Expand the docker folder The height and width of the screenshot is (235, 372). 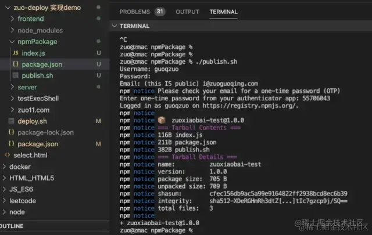[4, 167]
